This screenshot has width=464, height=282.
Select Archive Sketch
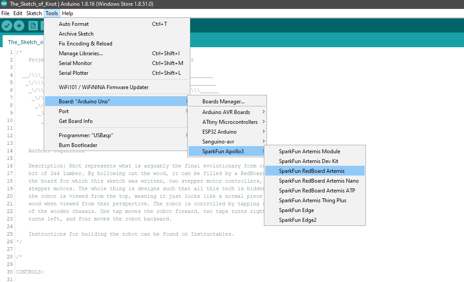(x=117, y=34)
